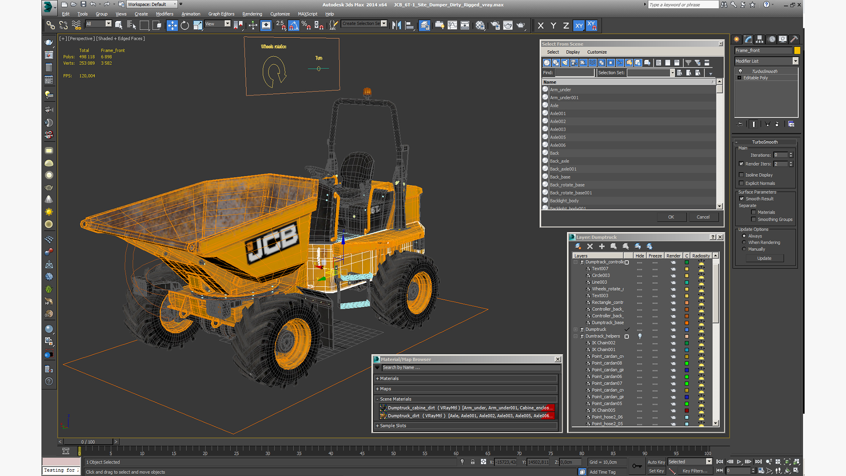Screen dimensions: 846x476
Task: Enable the Explicit Normals checkbox
Action: pyautogui.click(x=742, y=183)
